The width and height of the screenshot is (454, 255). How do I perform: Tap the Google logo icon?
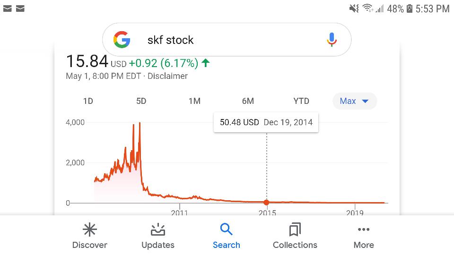tap(122, 40)
